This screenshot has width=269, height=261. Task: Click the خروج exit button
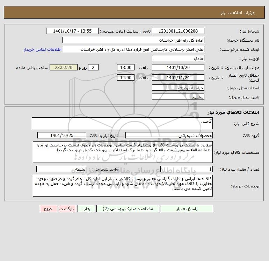(x=49, y=209)
